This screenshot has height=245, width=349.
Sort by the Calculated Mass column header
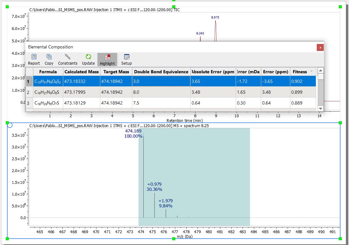point(81,72)
